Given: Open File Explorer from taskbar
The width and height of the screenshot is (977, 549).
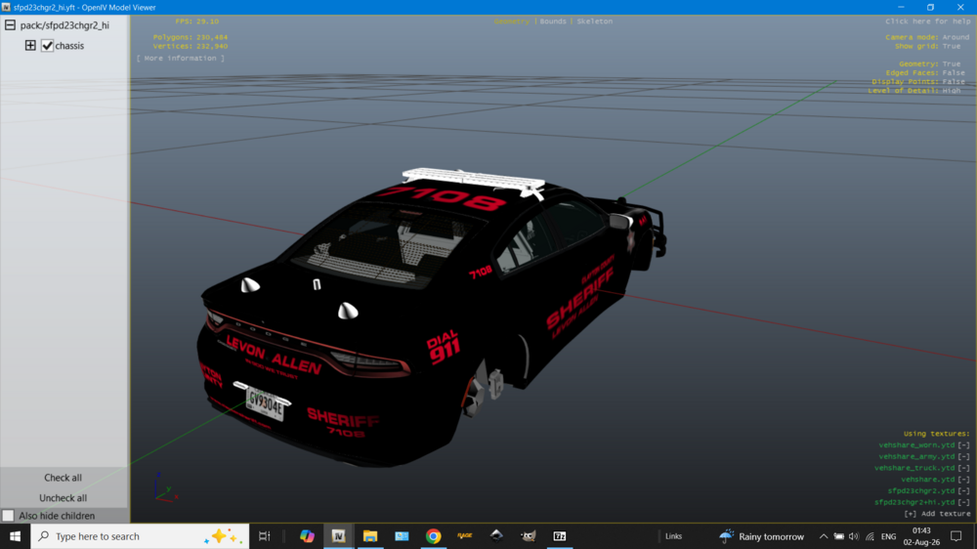Looking at the screenshot, I should click(370, 536).
